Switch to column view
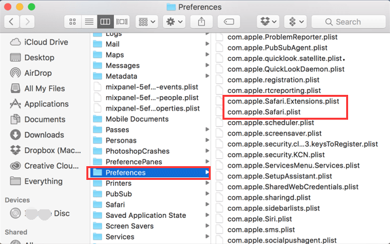 (105, 22)
